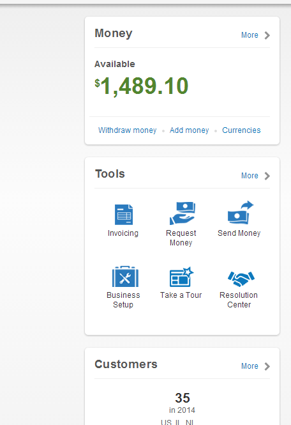Click the Invoicing text label
Viewport: 291px width, 425px height.
pos(123,233)
